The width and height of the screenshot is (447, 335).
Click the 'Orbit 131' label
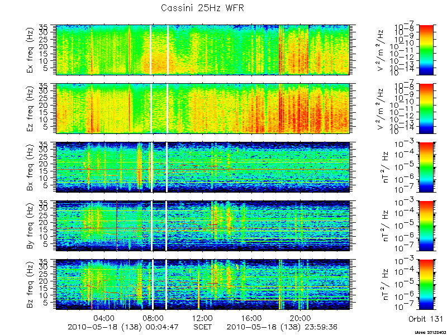click(x=426, y=318)
